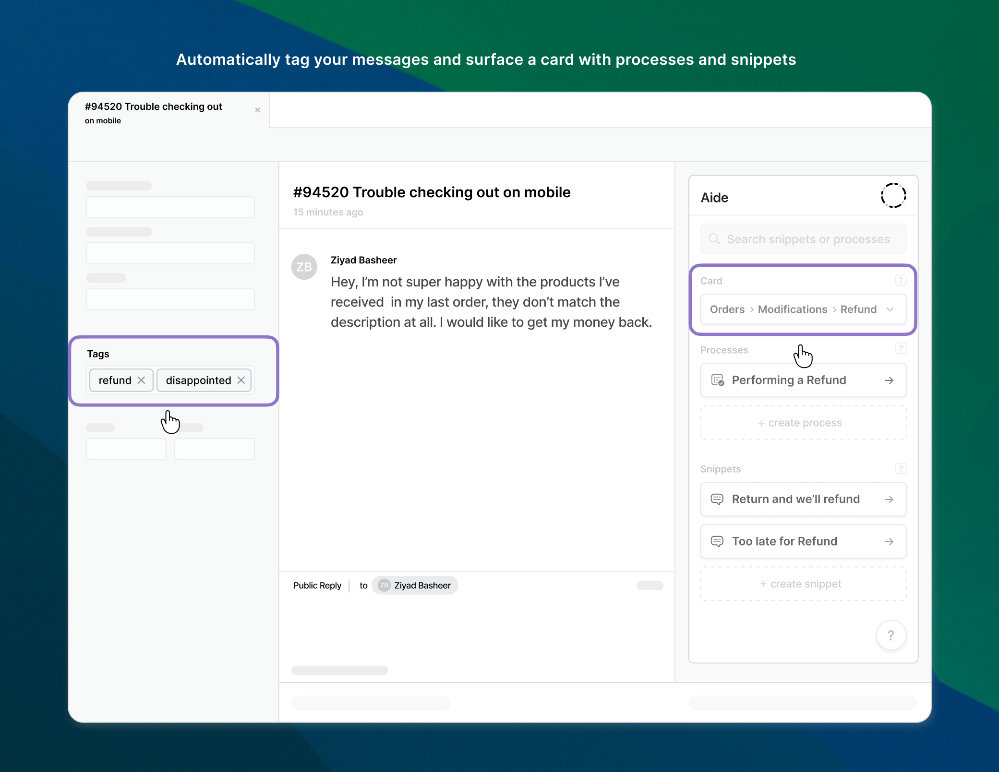
Task: Remove the refund tag
Action: [141, 380]
